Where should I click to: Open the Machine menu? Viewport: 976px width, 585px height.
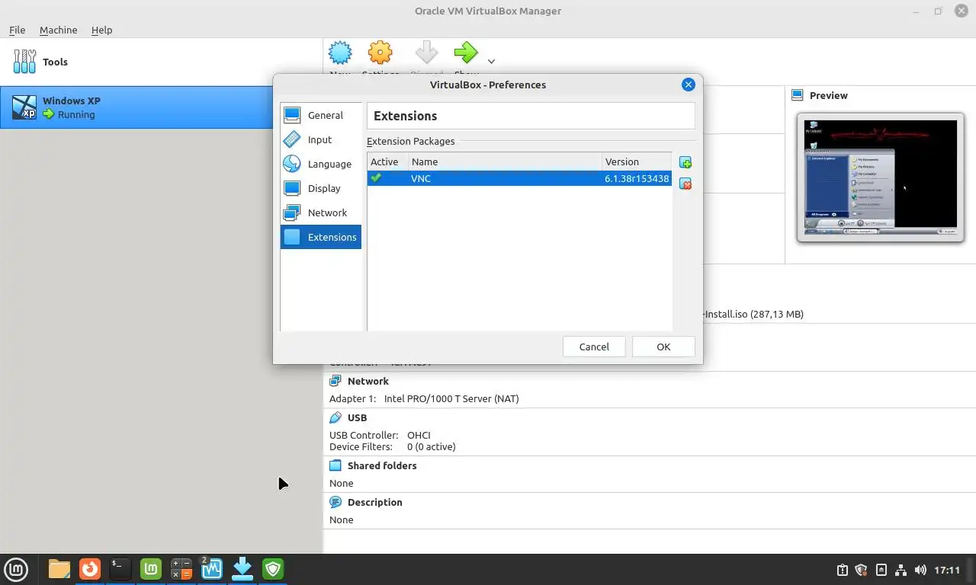pos(58,30)
